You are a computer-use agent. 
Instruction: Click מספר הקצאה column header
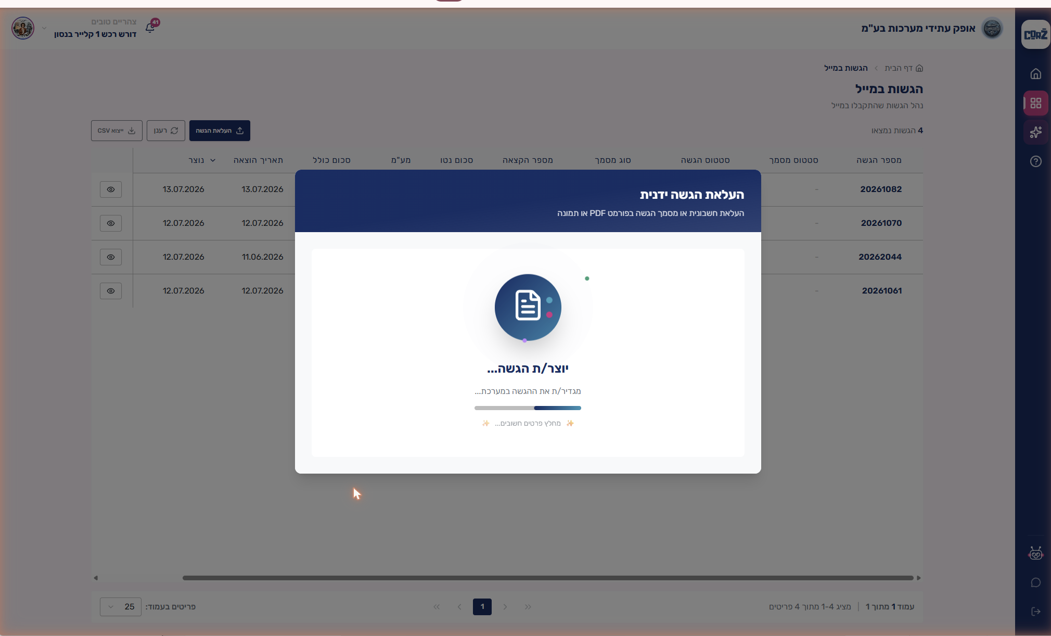528,160
